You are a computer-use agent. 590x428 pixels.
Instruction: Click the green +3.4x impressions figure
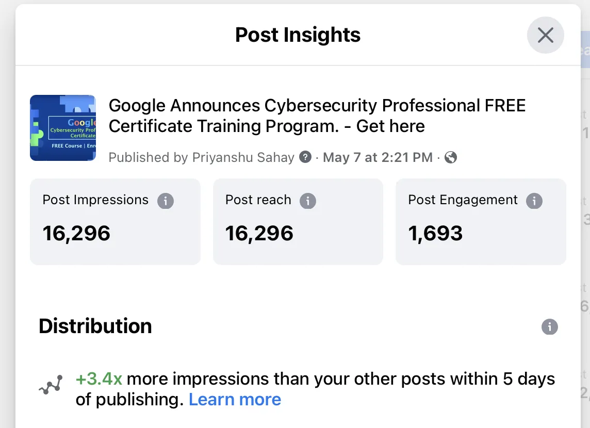(x=99, y=378)
